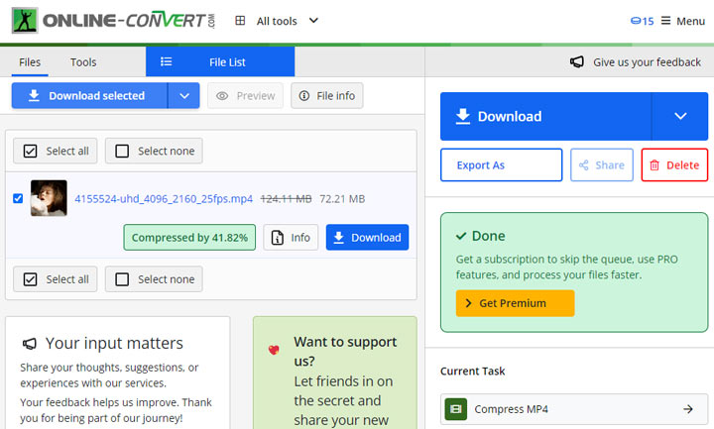Switch to the Files tab

tap(30, 62)
